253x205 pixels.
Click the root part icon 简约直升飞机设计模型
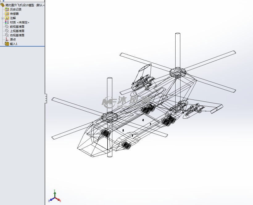(2, 5)
